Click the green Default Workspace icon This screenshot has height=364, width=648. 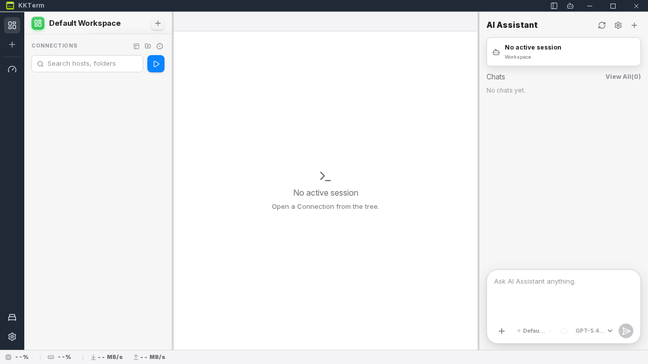[x=38, y=23]
